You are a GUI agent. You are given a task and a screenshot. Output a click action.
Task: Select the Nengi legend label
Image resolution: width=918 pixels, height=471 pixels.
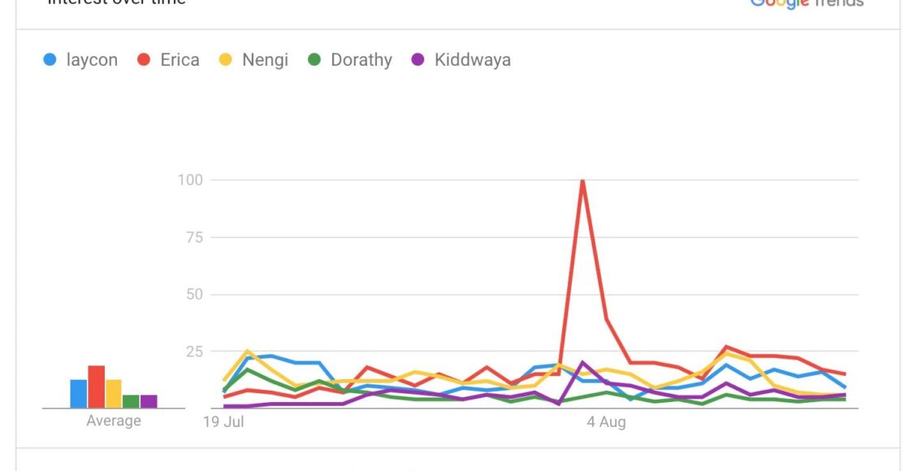tap(265, 60)
